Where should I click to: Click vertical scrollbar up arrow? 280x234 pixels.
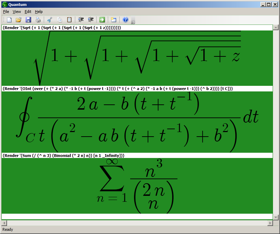[x=276, y=27]
